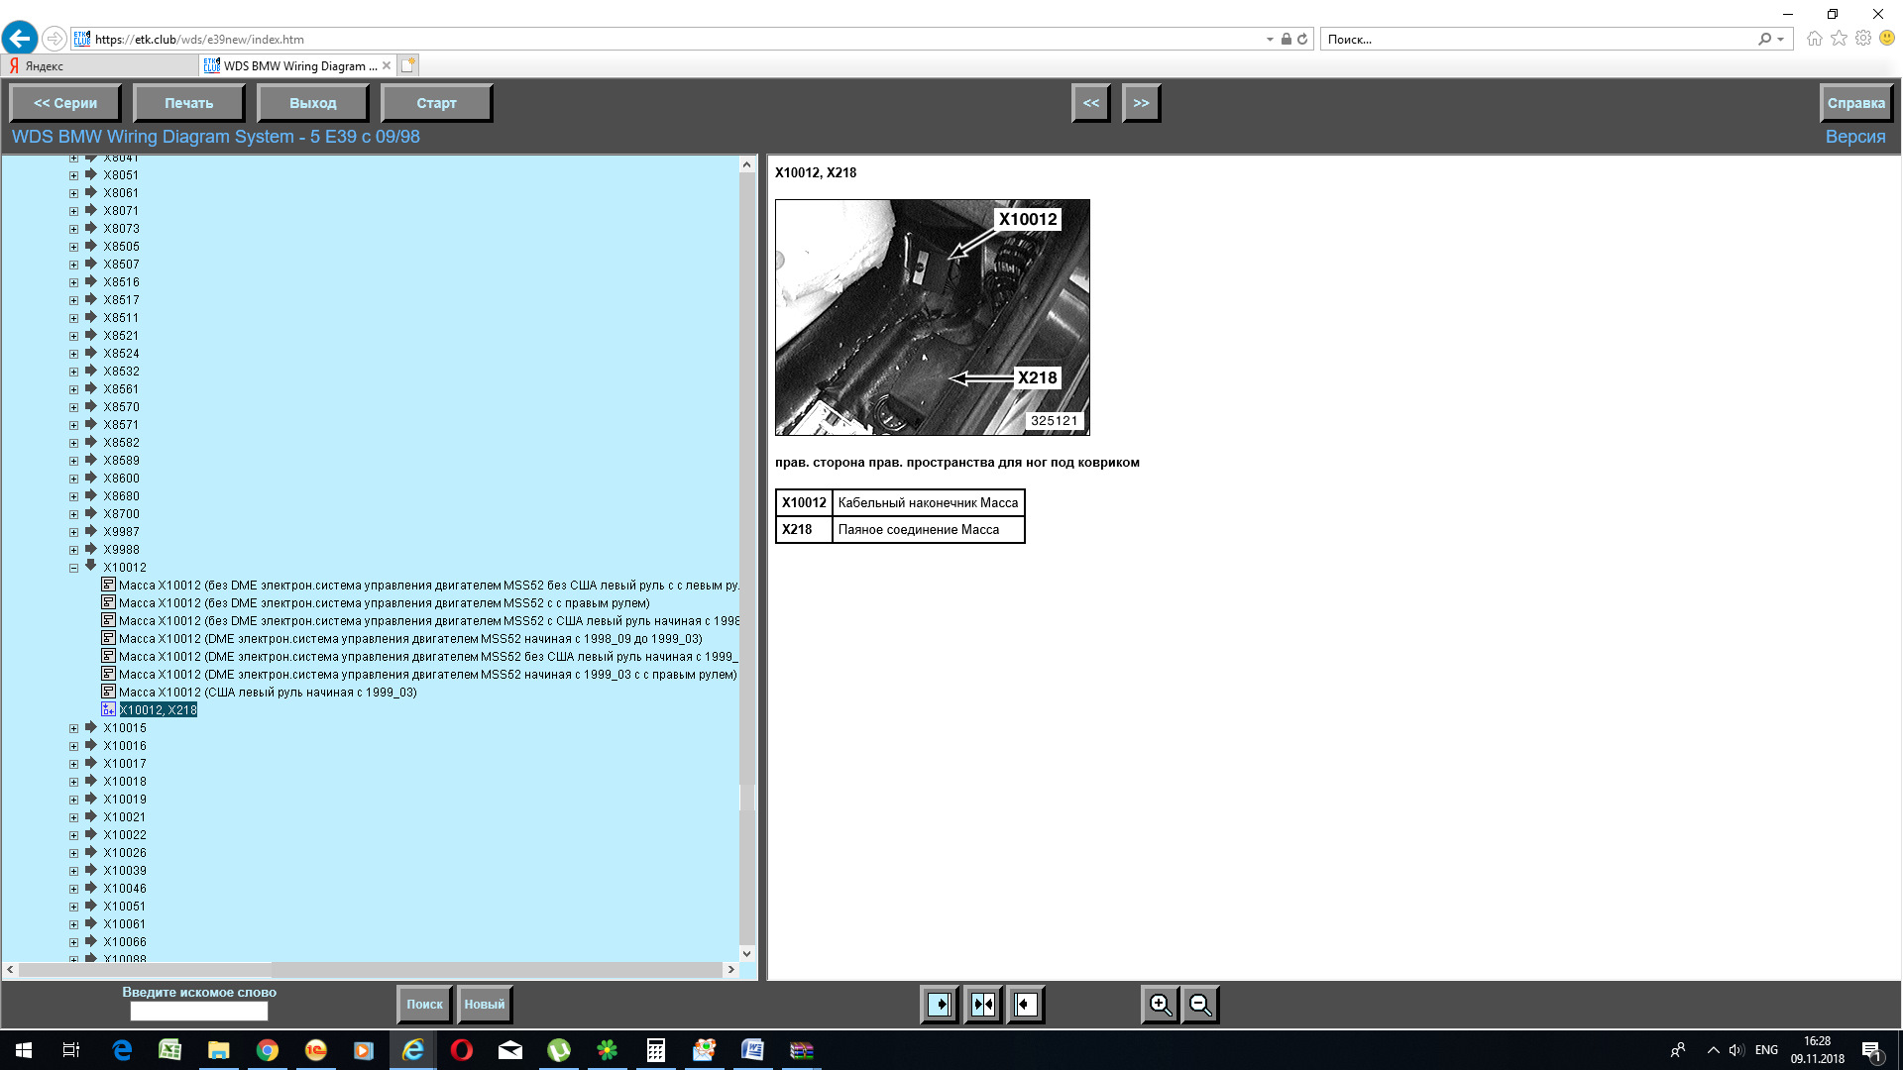Open Opera from the taskbar
The width and height of the screenshot is (1903, 1070).
click(462, 1050)
